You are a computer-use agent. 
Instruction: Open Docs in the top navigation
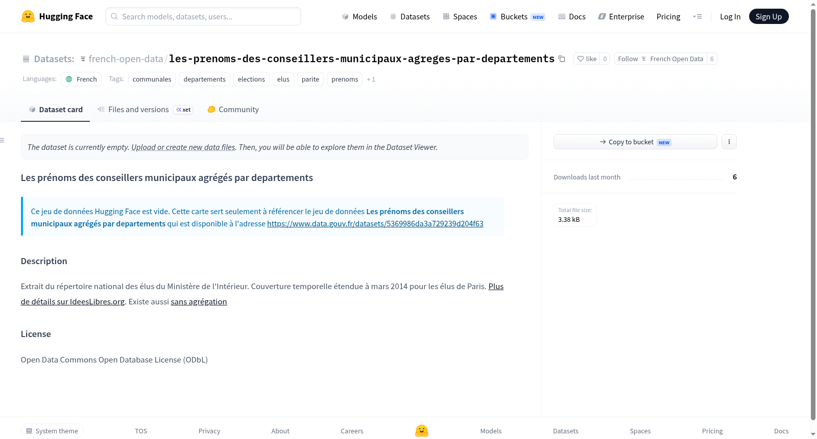click(x=572, y=16)
